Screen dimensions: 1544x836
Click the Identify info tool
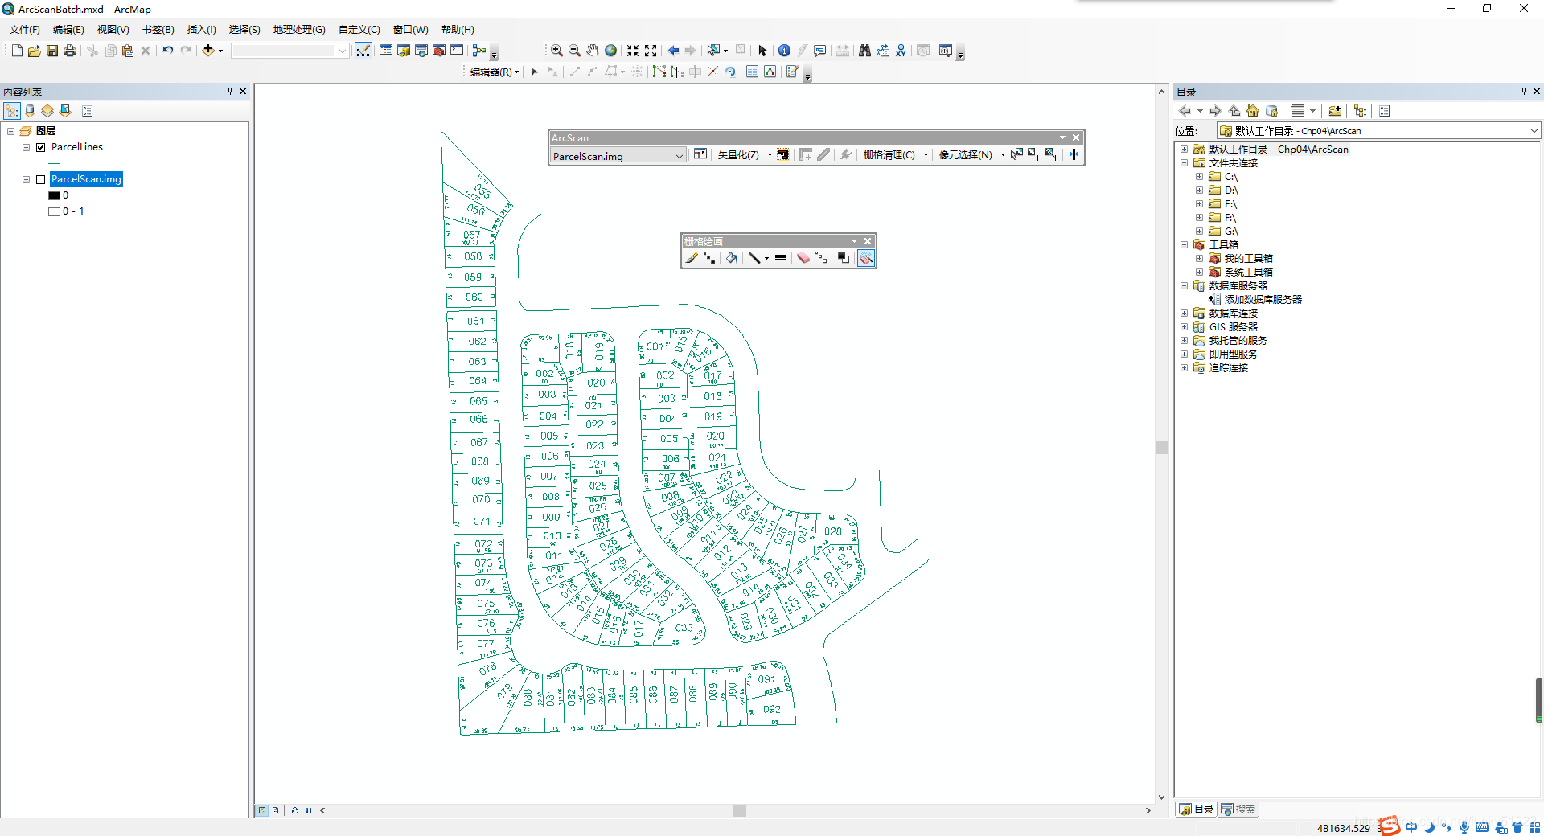tap(784, 51)
